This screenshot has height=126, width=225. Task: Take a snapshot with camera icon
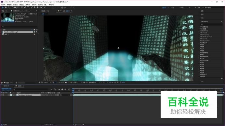pyautogui.click(x=66, y=82)
